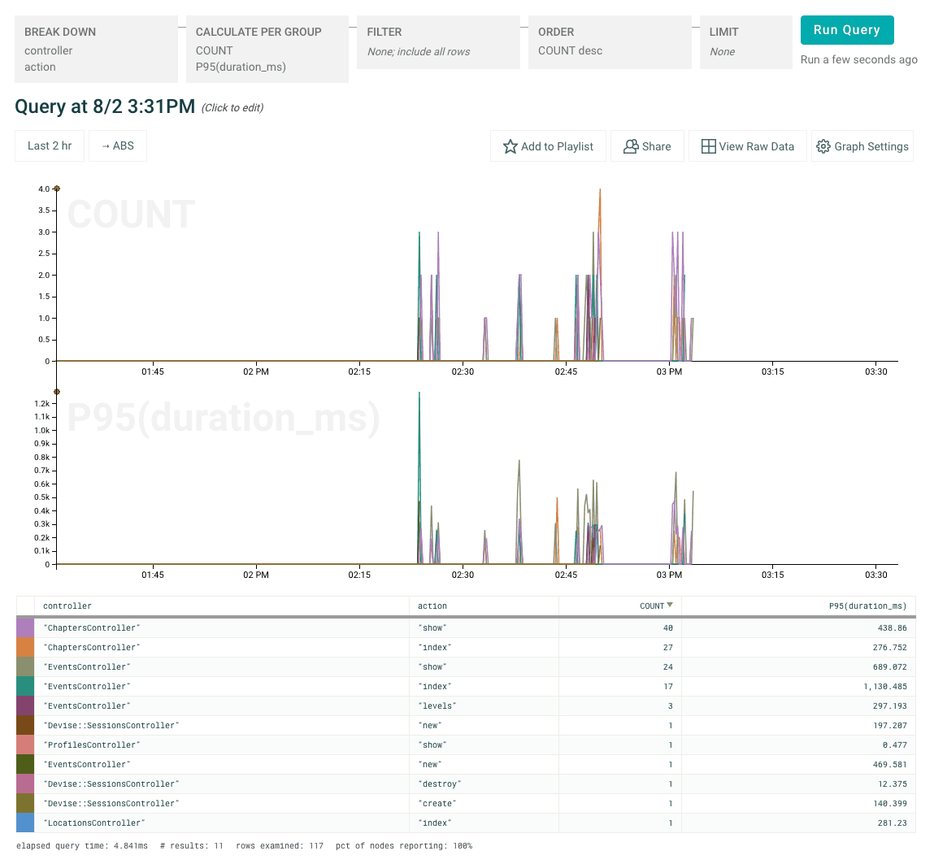The width and height of the screenshot is (934, 864).
Task: Open the CALCULATE PER GROUP panel
Action: (x=267, y=49)
